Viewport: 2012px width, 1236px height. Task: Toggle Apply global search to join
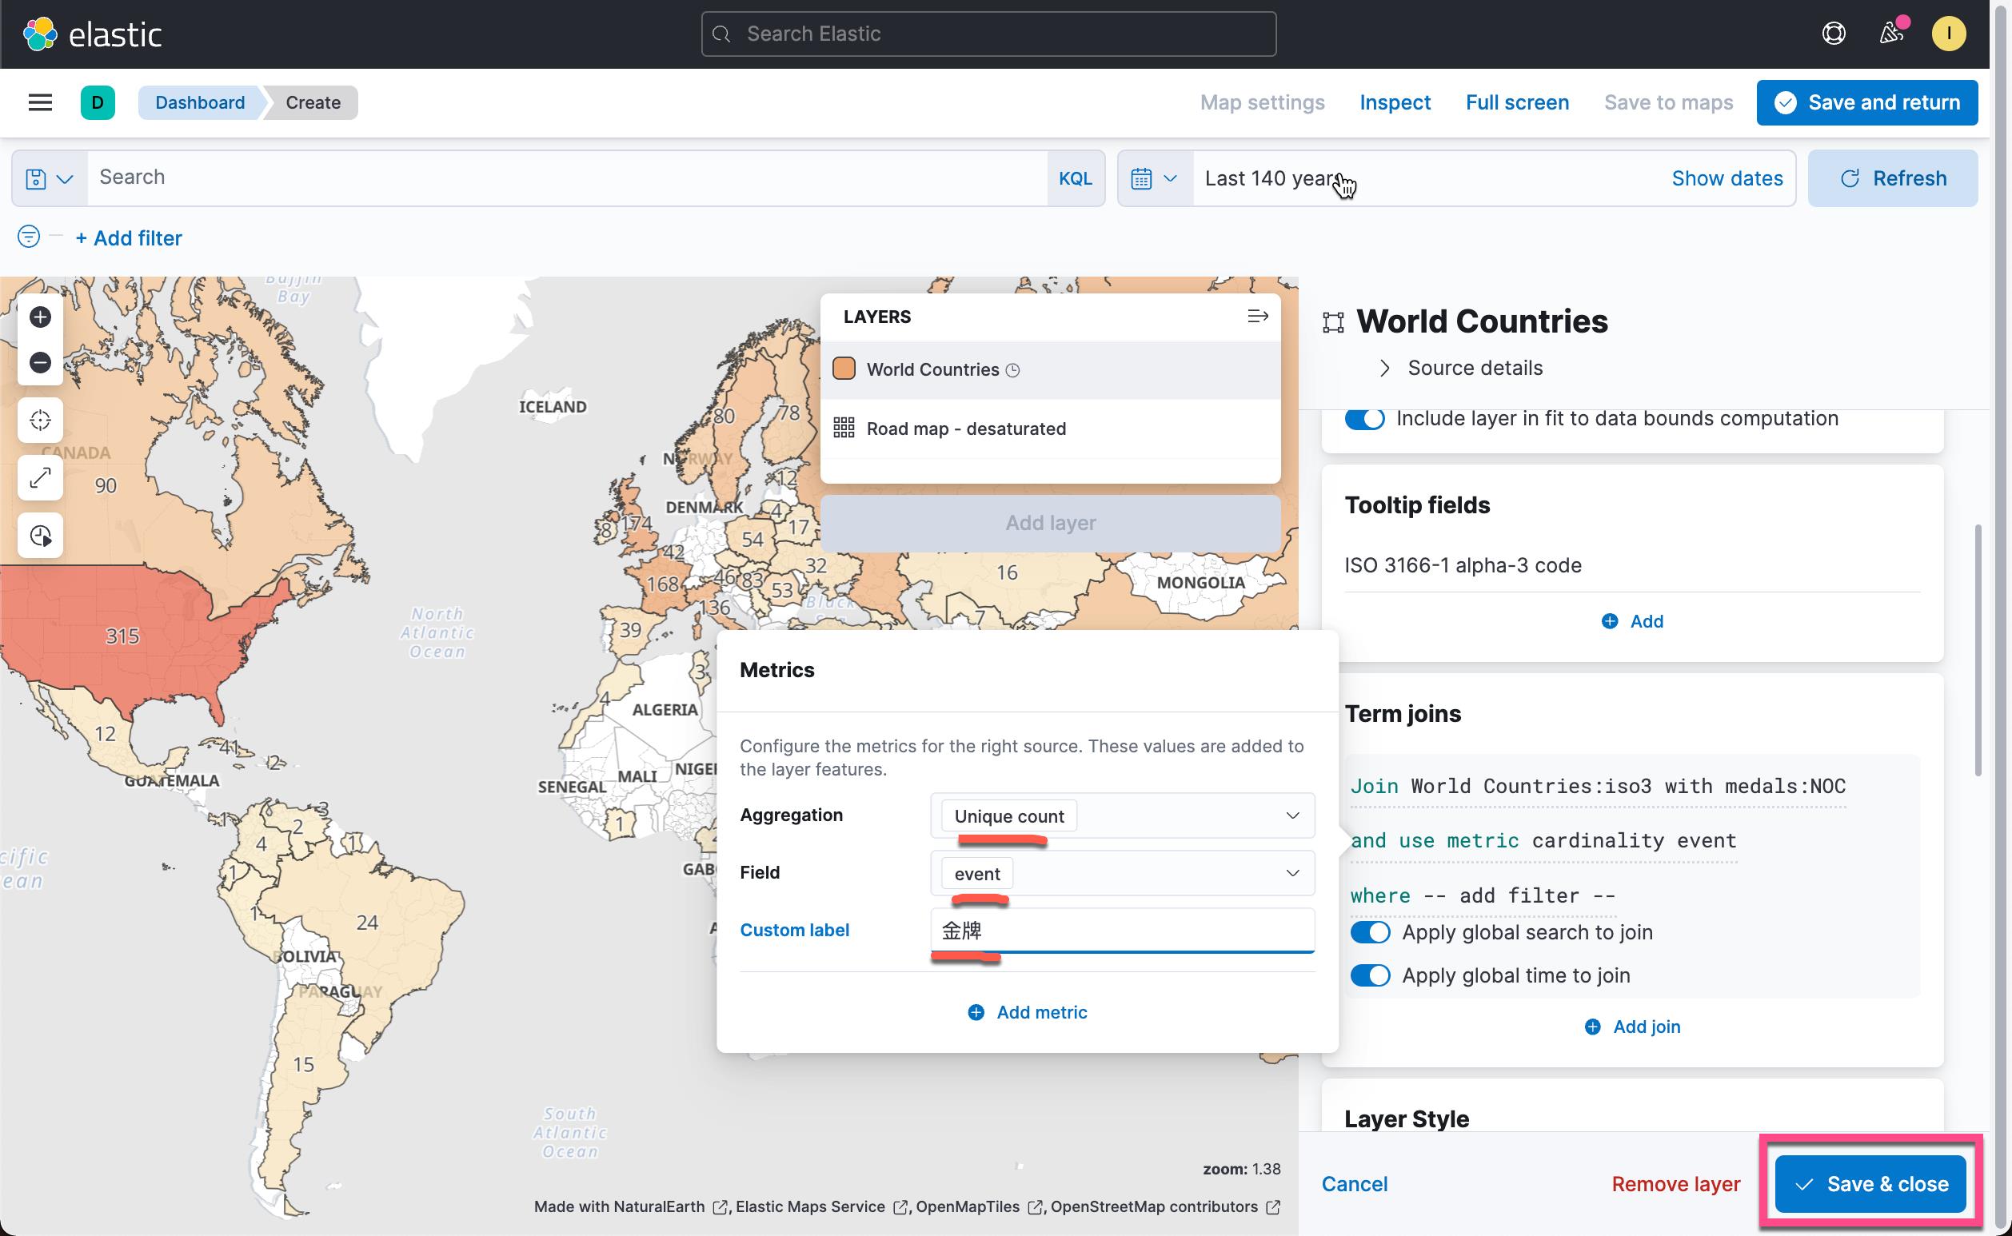click(x=1369, y=932)
